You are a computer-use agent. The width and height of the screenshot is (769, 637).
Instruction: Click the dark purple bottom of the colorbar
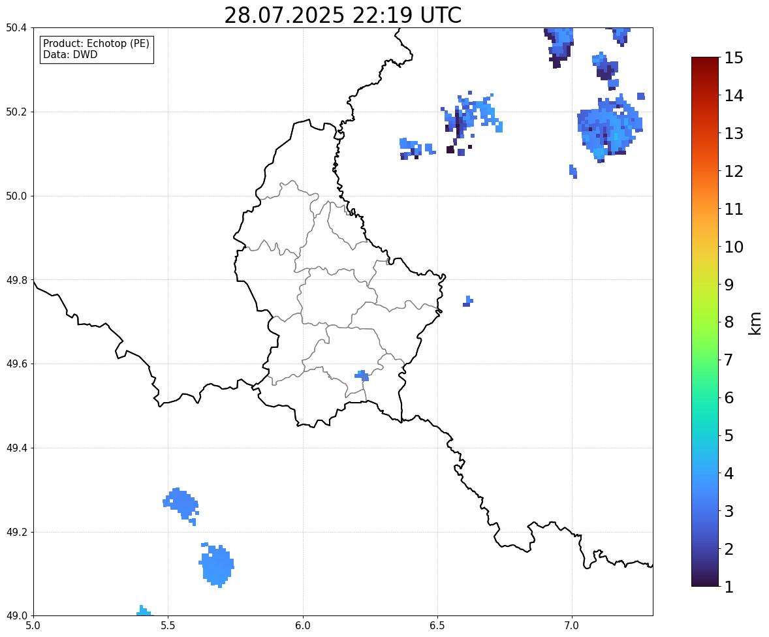tap(705, 580)
